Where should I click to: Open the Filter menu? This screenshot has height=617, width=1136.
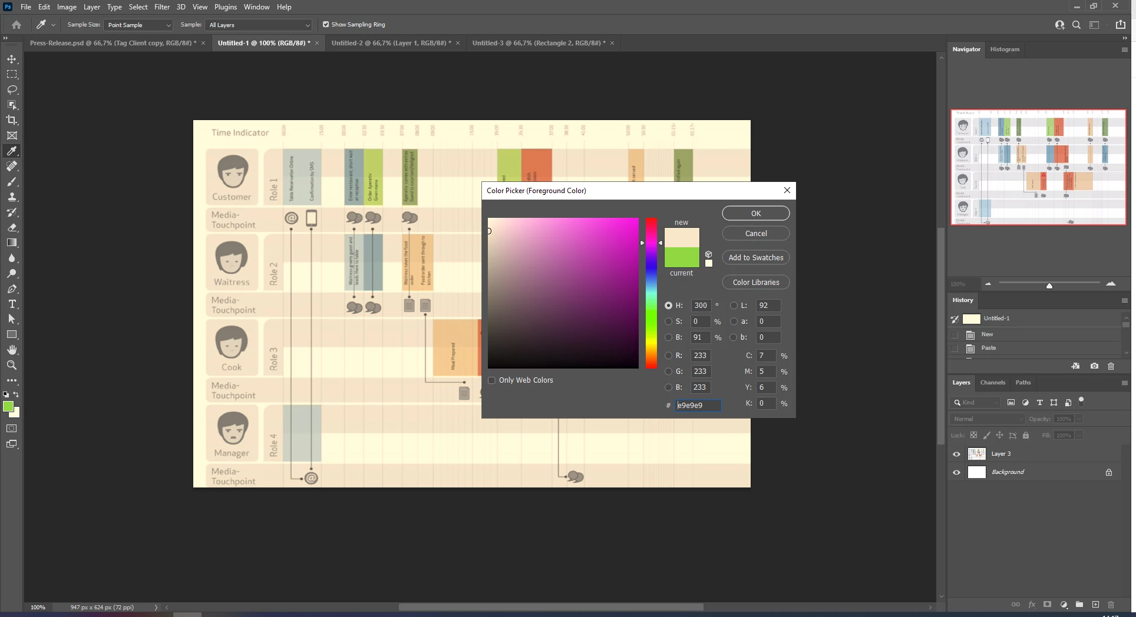162,7
